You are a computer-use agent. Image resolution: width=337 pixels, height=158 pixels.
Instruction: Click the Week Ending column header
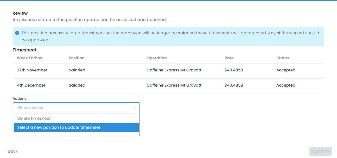tap(30, 58)
